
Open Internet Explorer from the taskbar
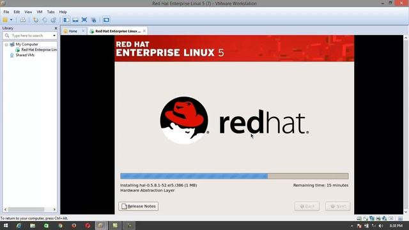[x=19, y=226]
